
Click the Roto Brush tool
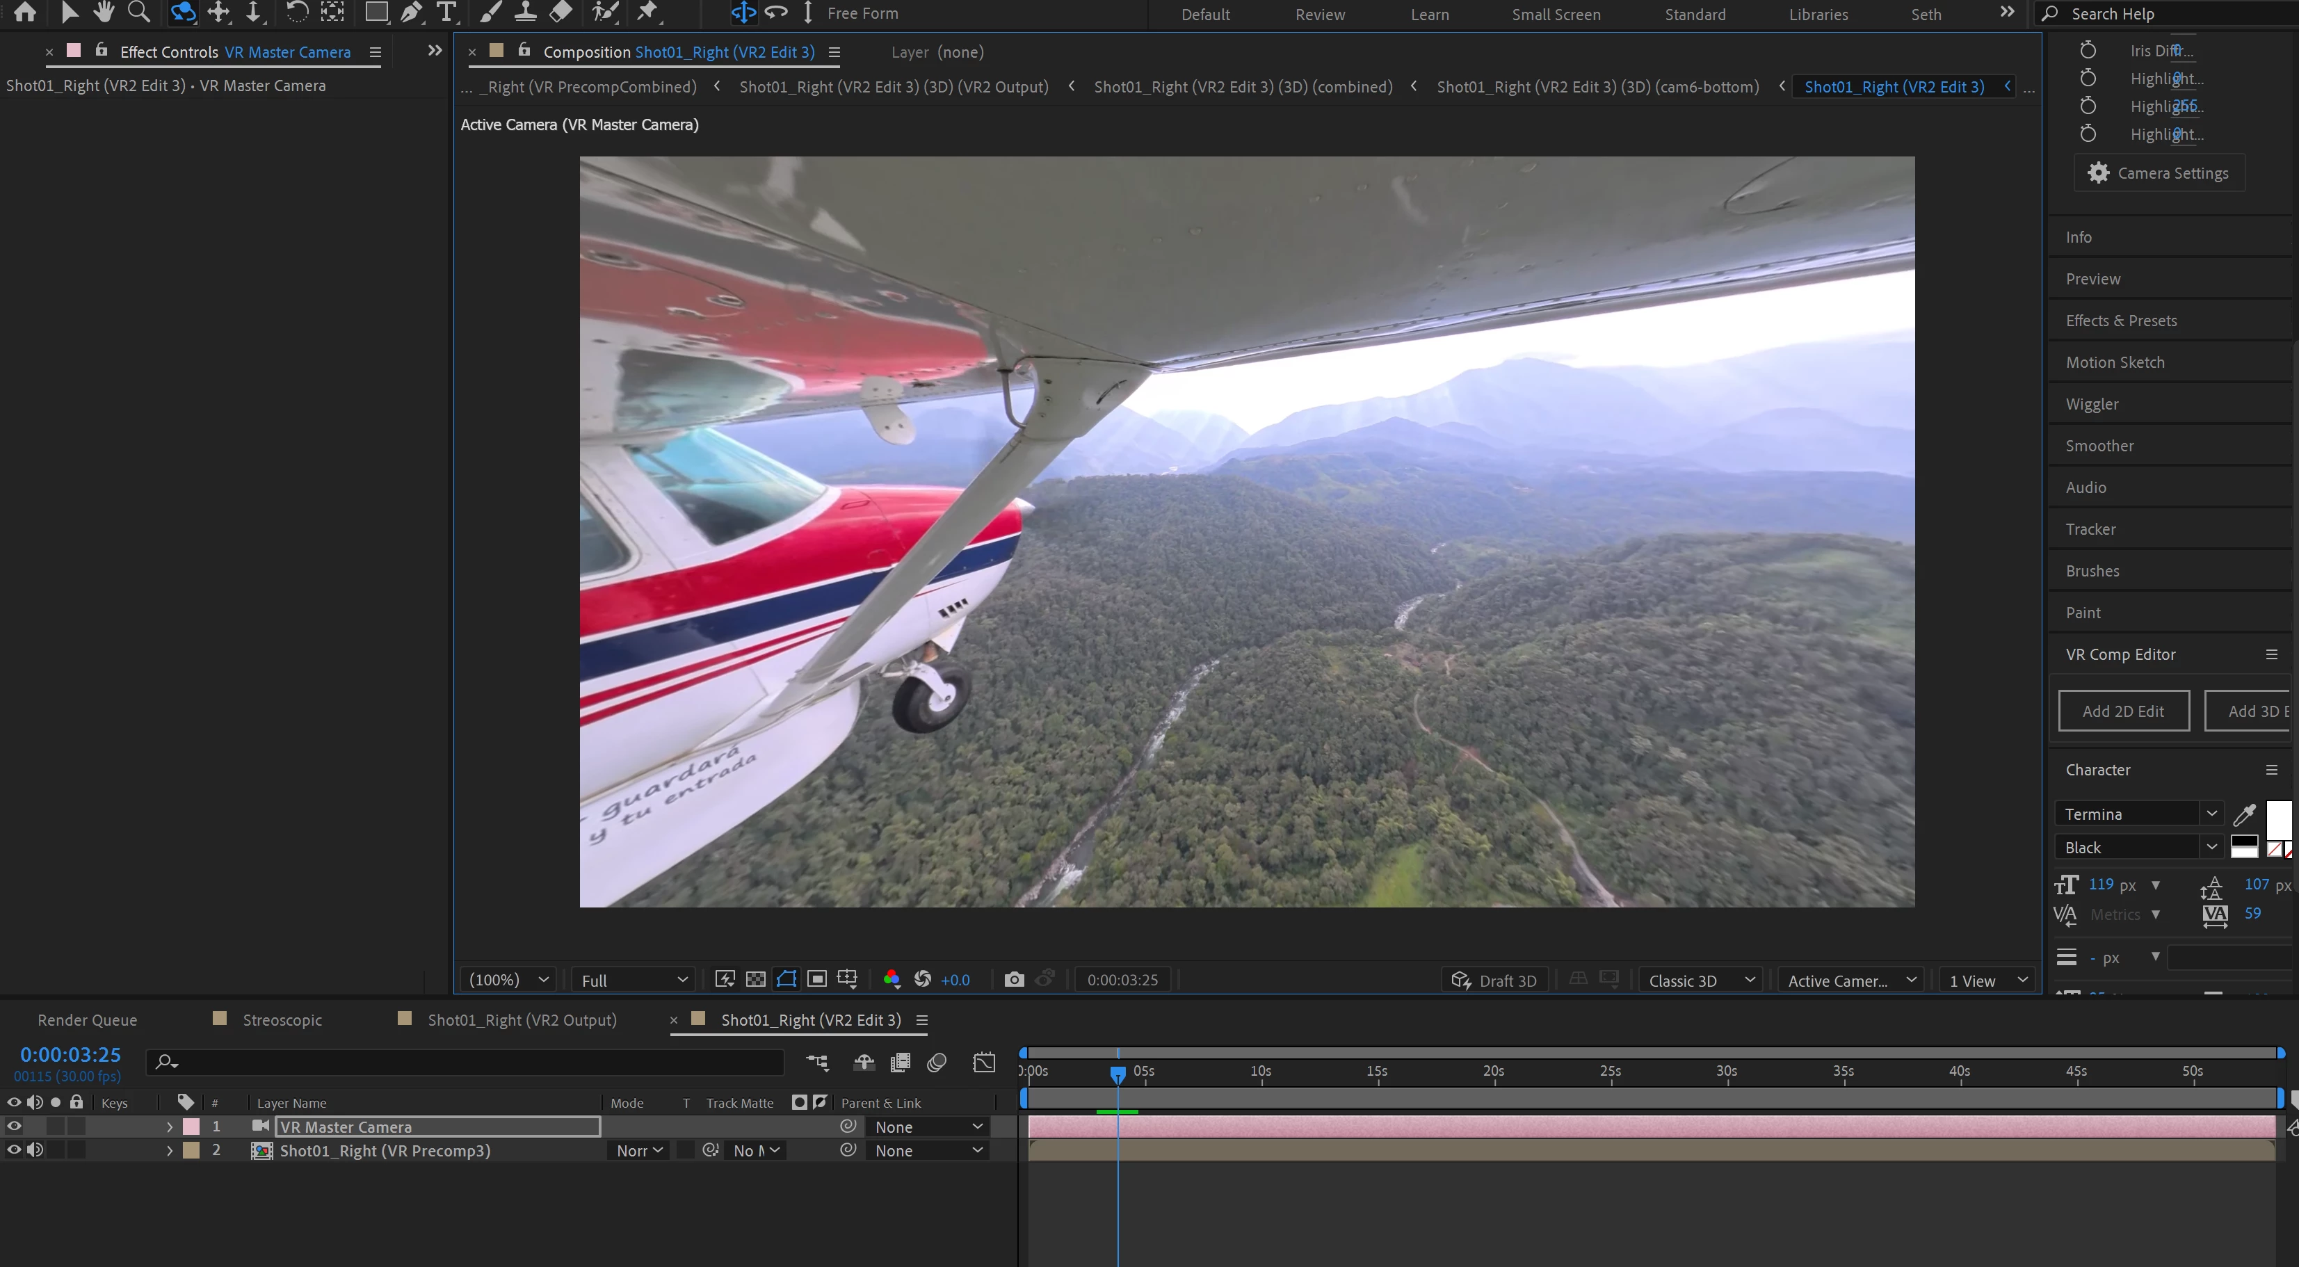point(605,13)
